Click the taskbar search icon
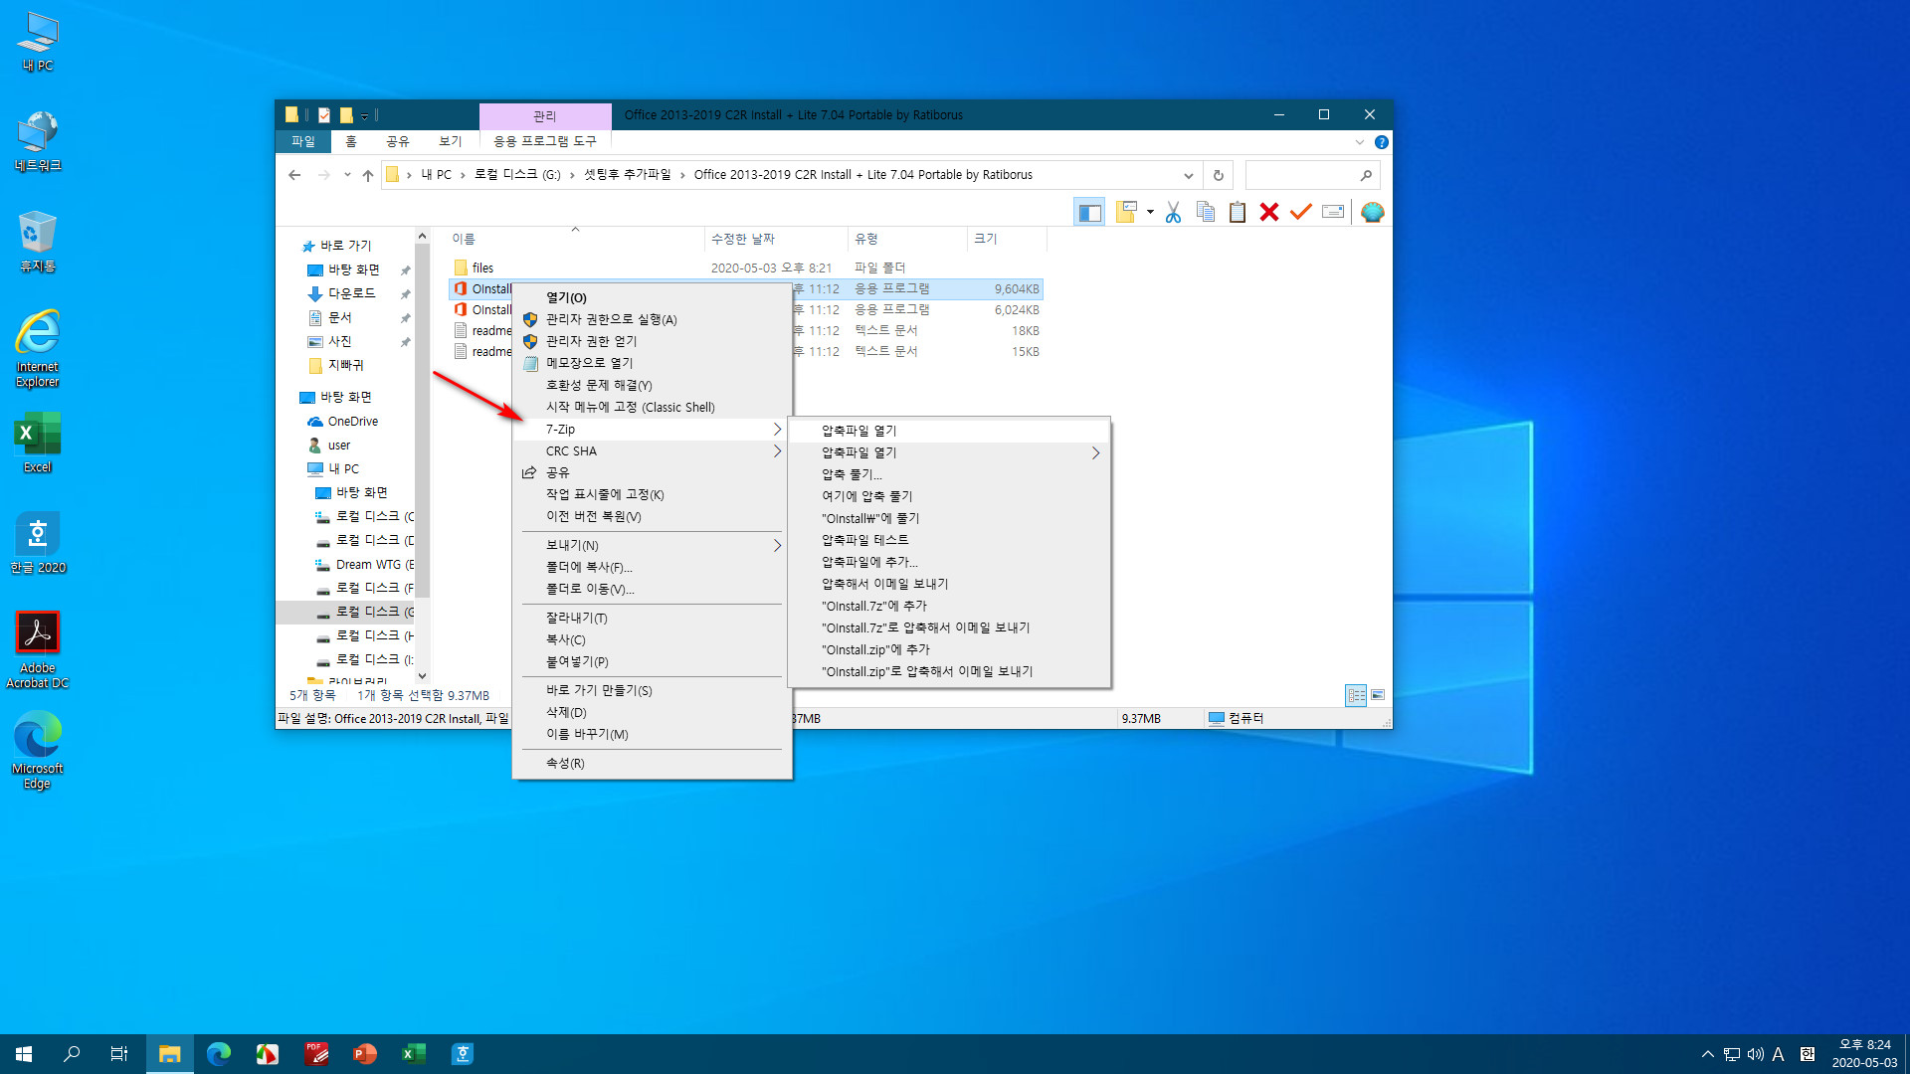1910x1074 pixels. 72,1054
